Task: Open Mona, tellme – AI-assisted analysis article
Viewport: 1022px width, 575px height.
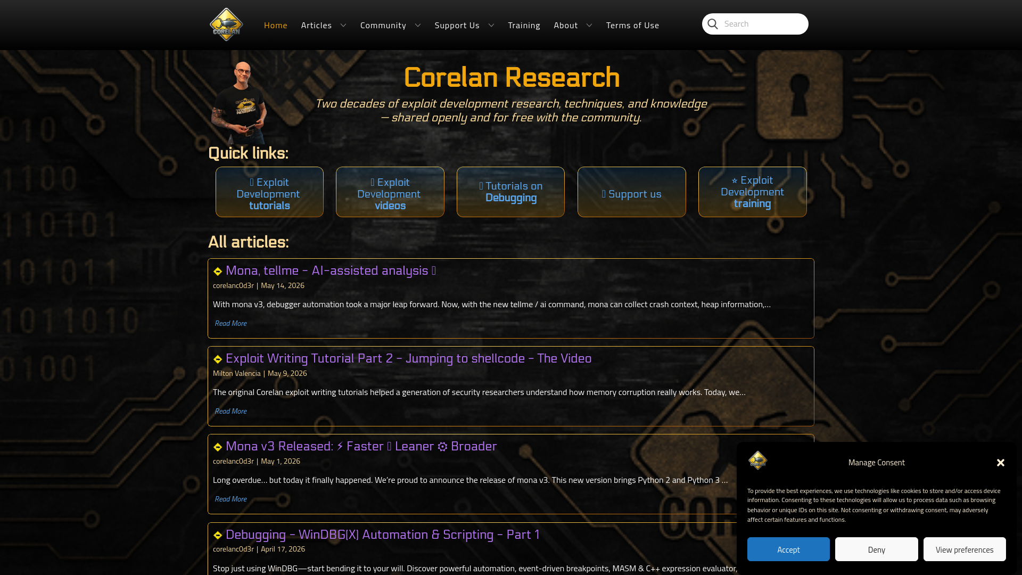Action: click(331, 270)
